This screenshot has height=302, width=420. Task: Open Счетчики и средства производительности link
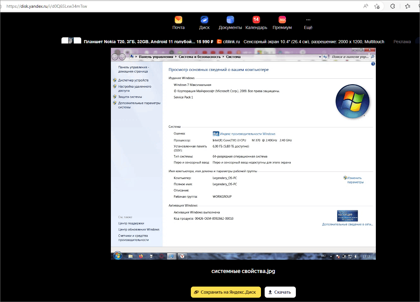[133, 238]
